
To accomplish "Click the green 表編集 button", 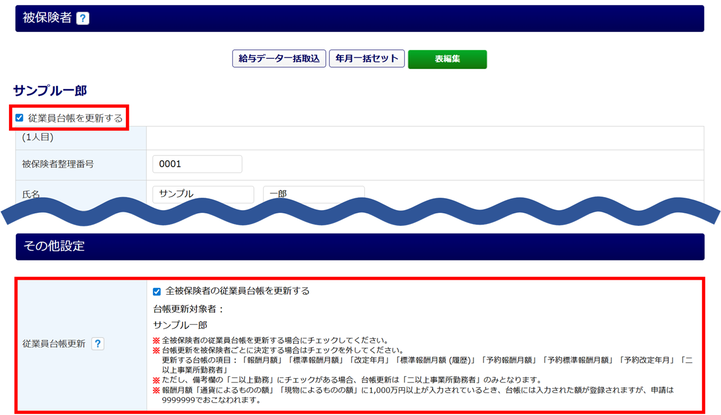I will [x=447, y=59].
